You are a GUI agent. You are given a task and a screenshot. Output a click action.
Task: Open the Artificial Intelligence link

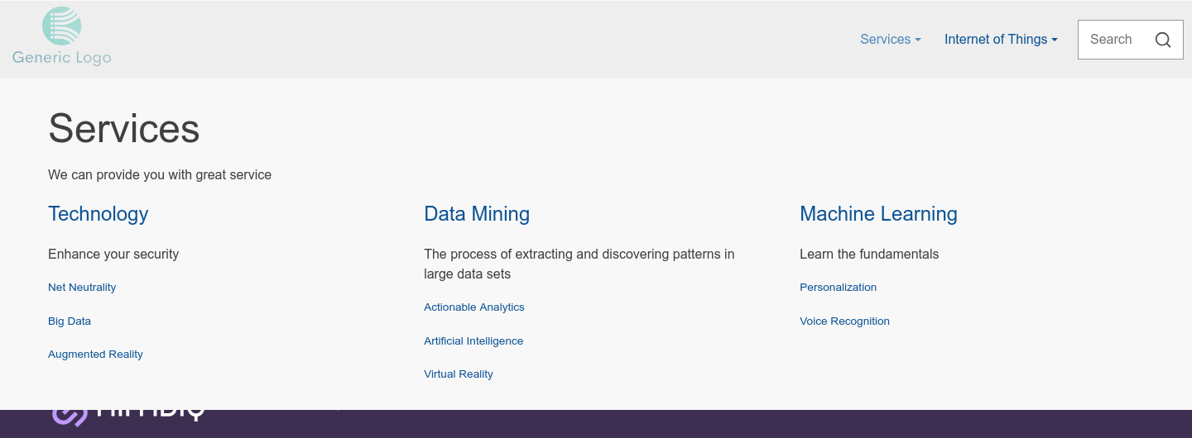pos(473,341)
